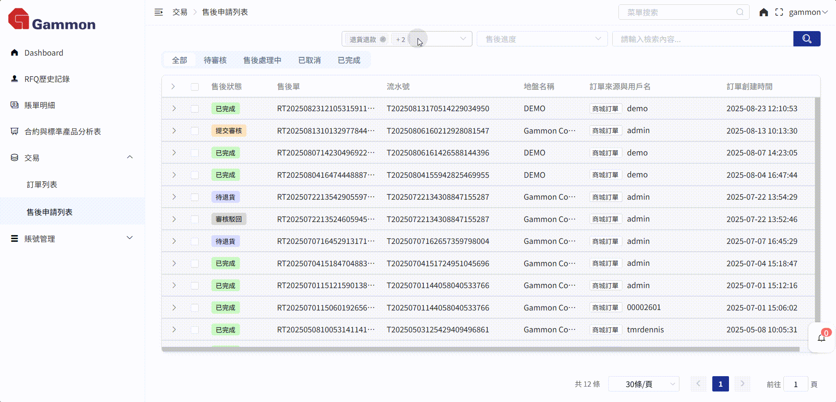Click the blue search magnifier button
The height and width of the screenshot is (402, 836).
click(x=807, y=39)
